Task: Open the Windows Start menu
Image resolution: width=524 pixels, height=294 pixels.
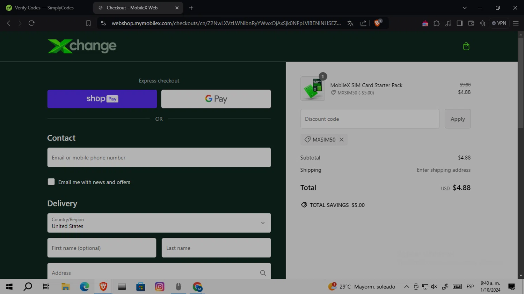Action: [x=9, y=287]
